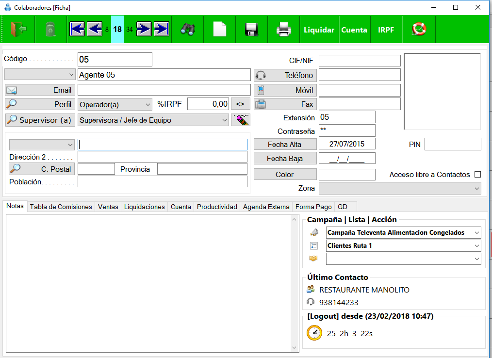
Task: Open help with the lifebuoy icon
Action: coord(419,30)
